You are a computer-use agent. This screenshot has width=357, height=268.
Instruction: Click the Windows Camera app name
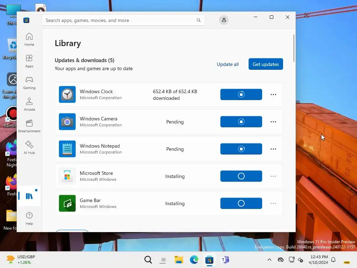click(99, 119)
